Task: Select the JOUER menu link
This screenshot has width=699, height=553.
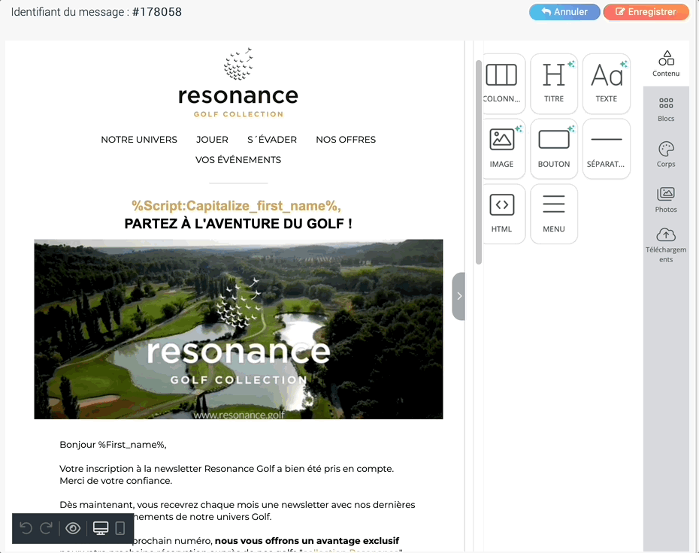Action: tap(212, 140)
